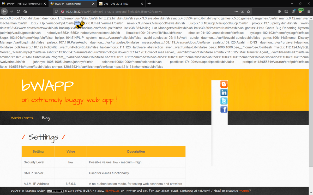
Task: Bookmark this page with star
Action: pyautogui.click(x=249, y=11)
